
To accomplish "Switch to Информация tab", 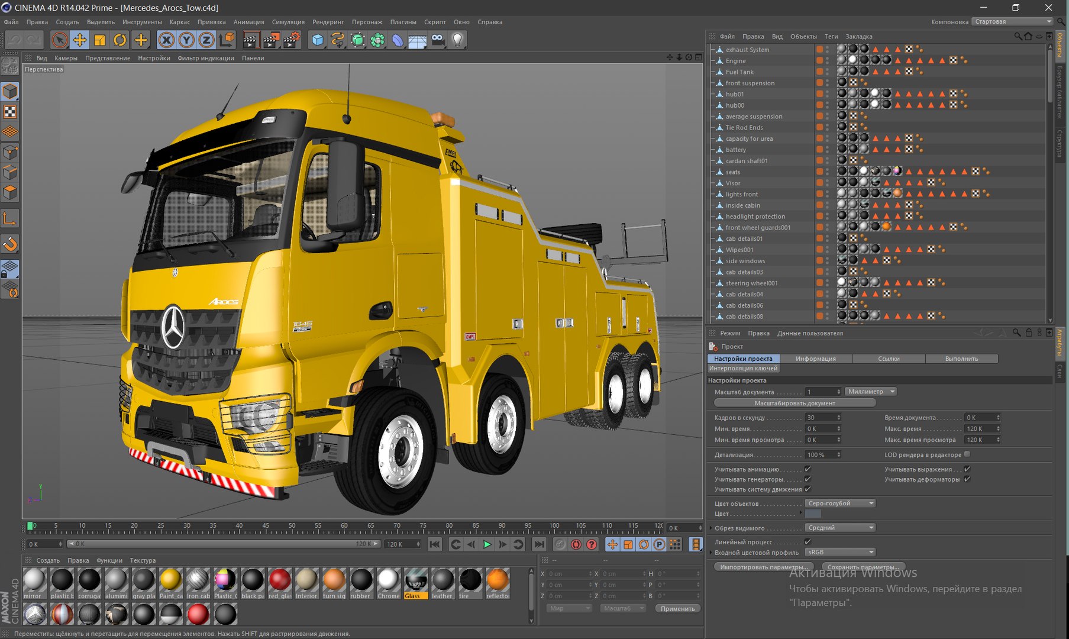I will (816, 359).
